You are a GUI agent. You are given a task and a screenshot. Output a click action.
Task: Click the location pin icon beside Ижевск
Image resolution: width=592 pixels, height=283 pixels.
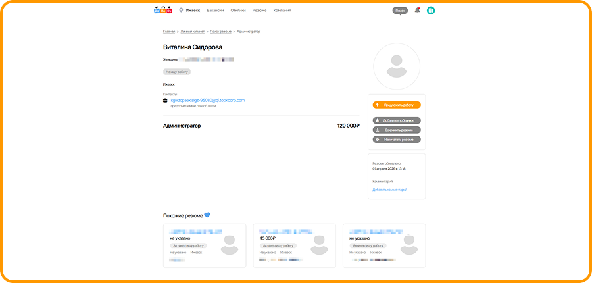click(x=181, y=10)
